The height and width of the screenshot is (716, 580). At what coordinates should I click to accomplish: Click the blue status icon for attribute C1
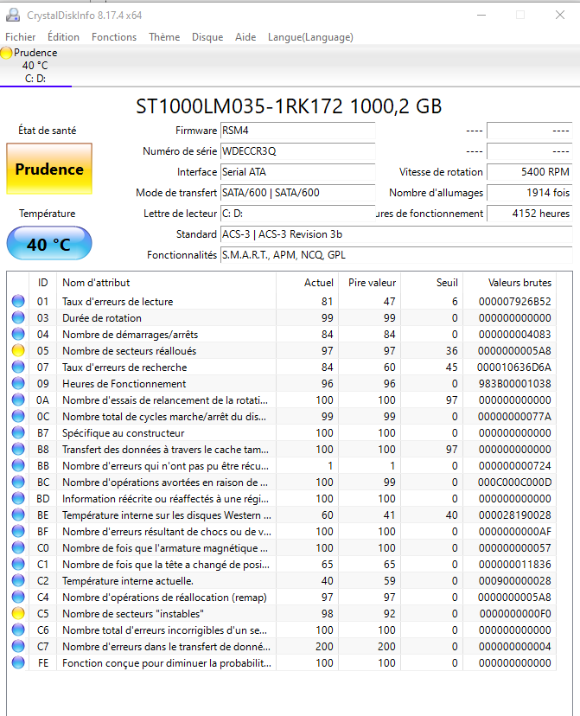click(x=18, y=564)
